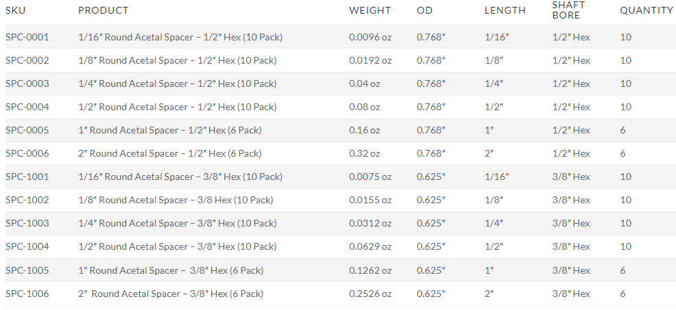The image size is (676, 310).
Task: Click the SHAFT BORE column header
Action: click(568, 10)
